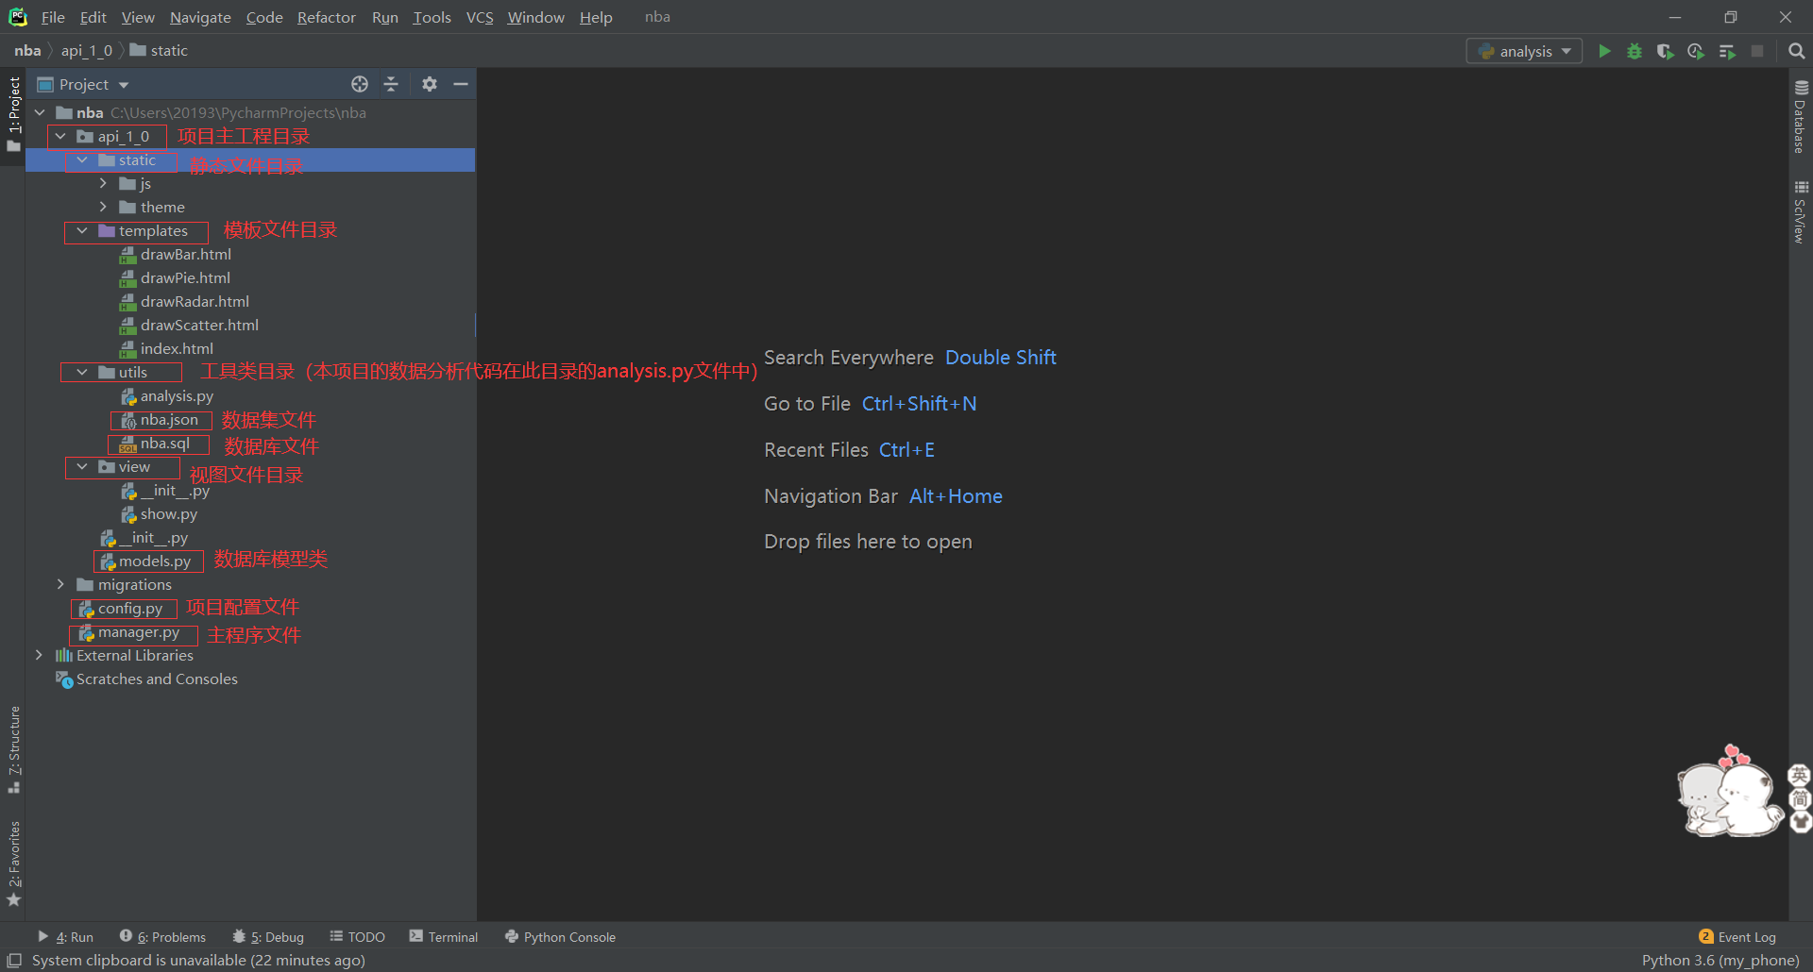Select drawBar.html in templates
This screenshot has height=972, width=1813.
click(x=176, y=254)
